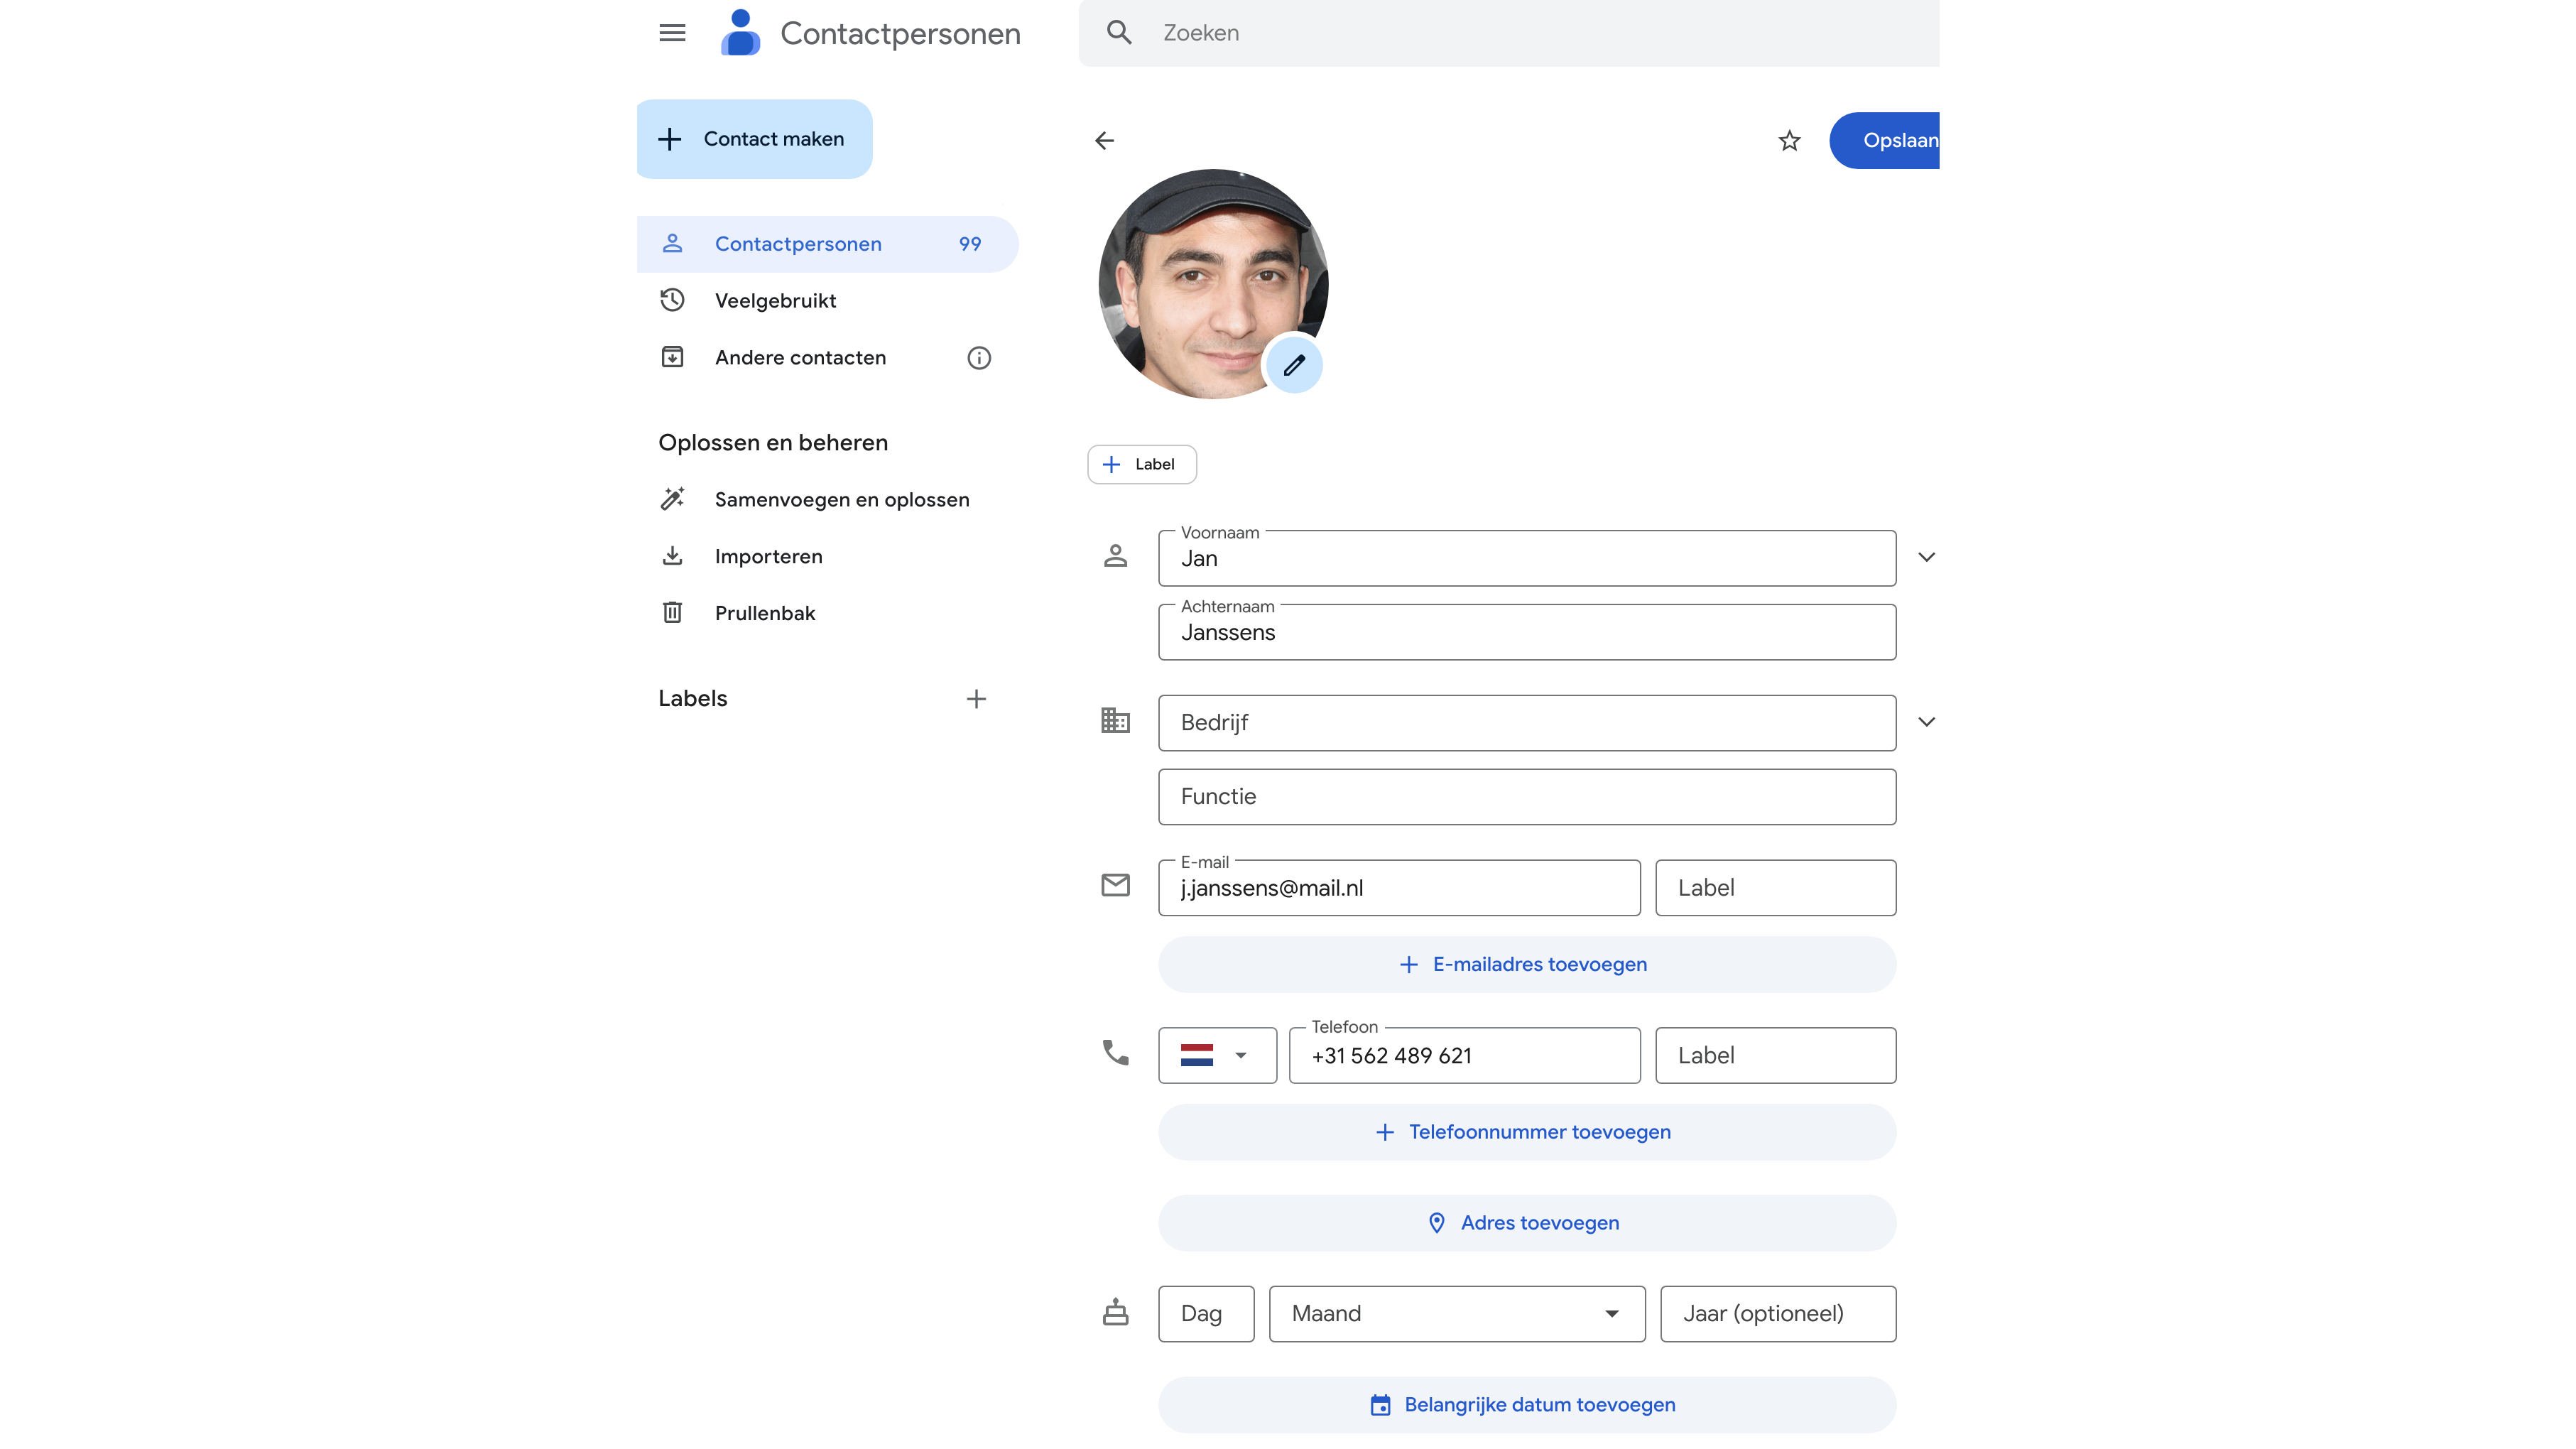2576x1449 pixels.
Task: Expand the Bedrijf section chevron
Action: (x=1926, y=722)
